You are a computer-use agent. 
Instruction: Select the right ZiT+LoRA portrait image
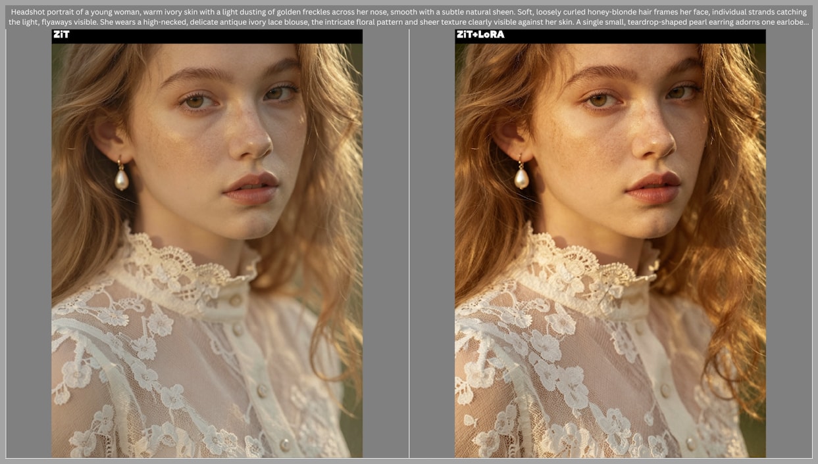click(610, 250)
